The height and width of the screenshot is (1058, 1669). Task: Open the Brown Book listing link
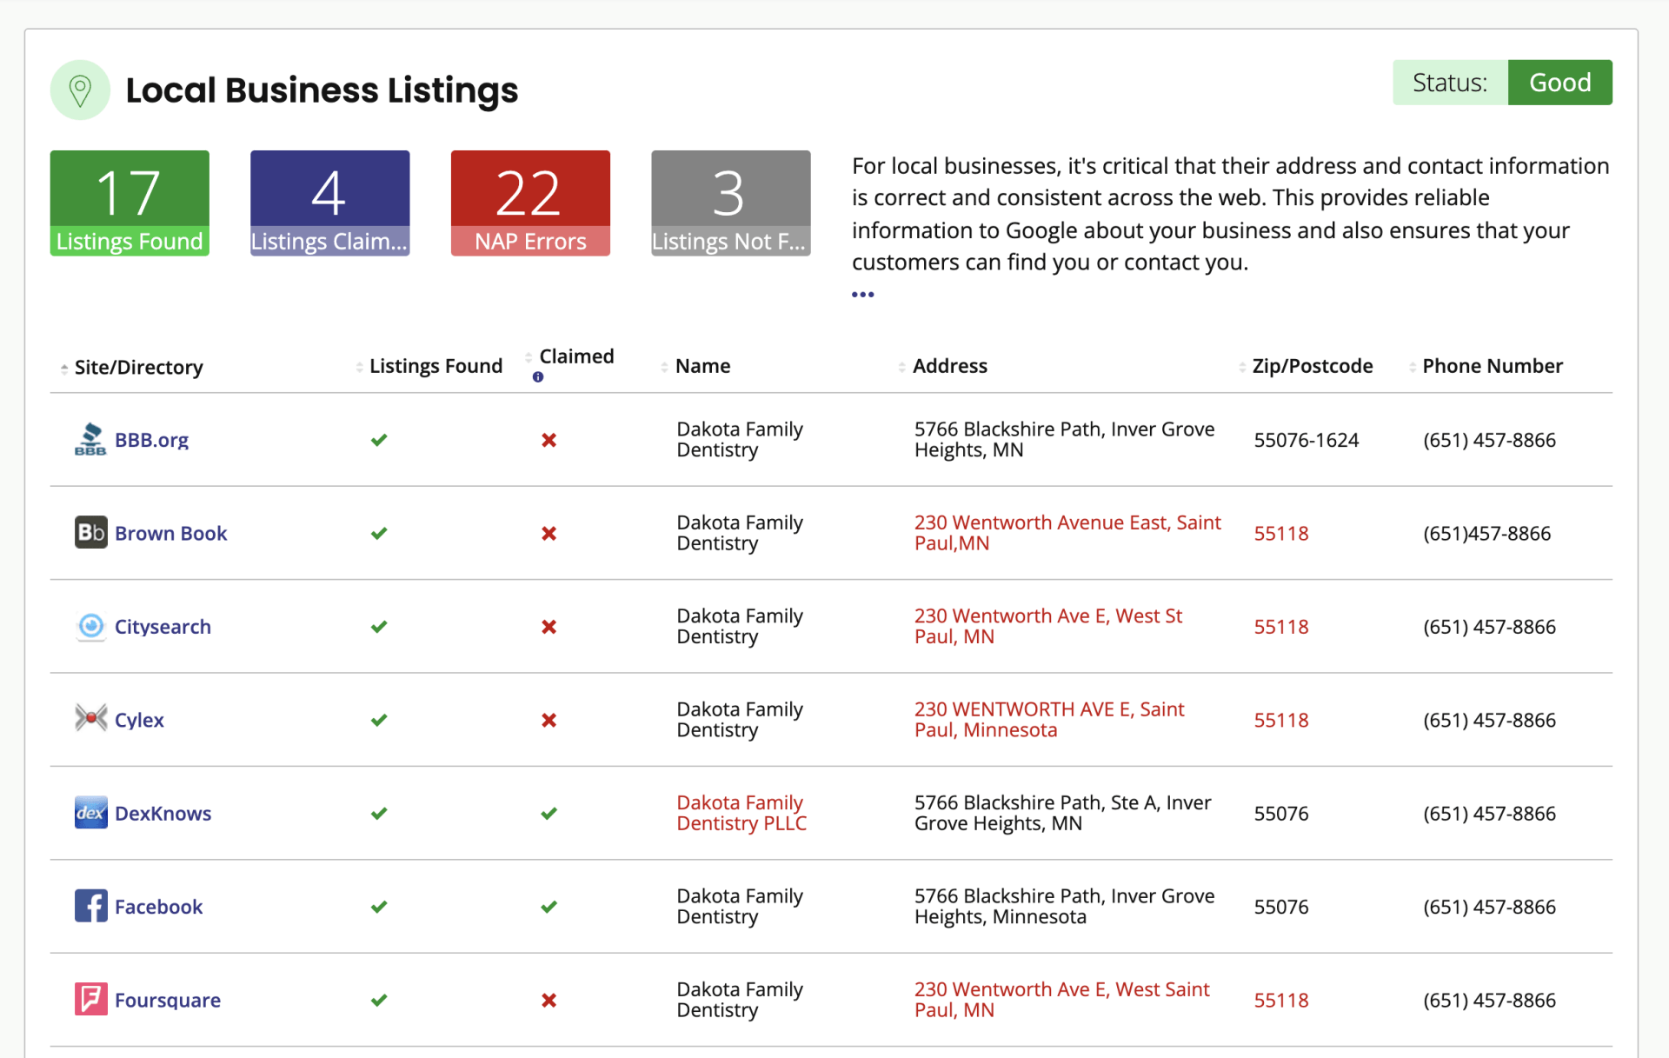[170, 533]
